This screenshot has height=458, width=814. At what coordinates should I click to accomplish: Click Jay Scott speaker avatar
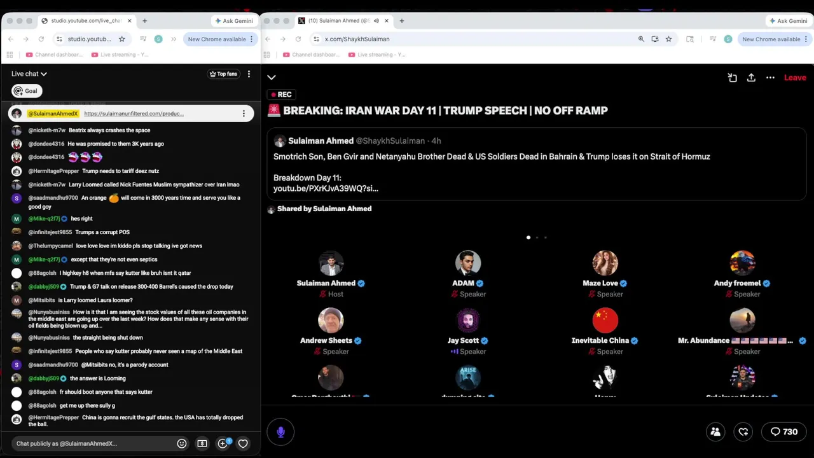468,320
